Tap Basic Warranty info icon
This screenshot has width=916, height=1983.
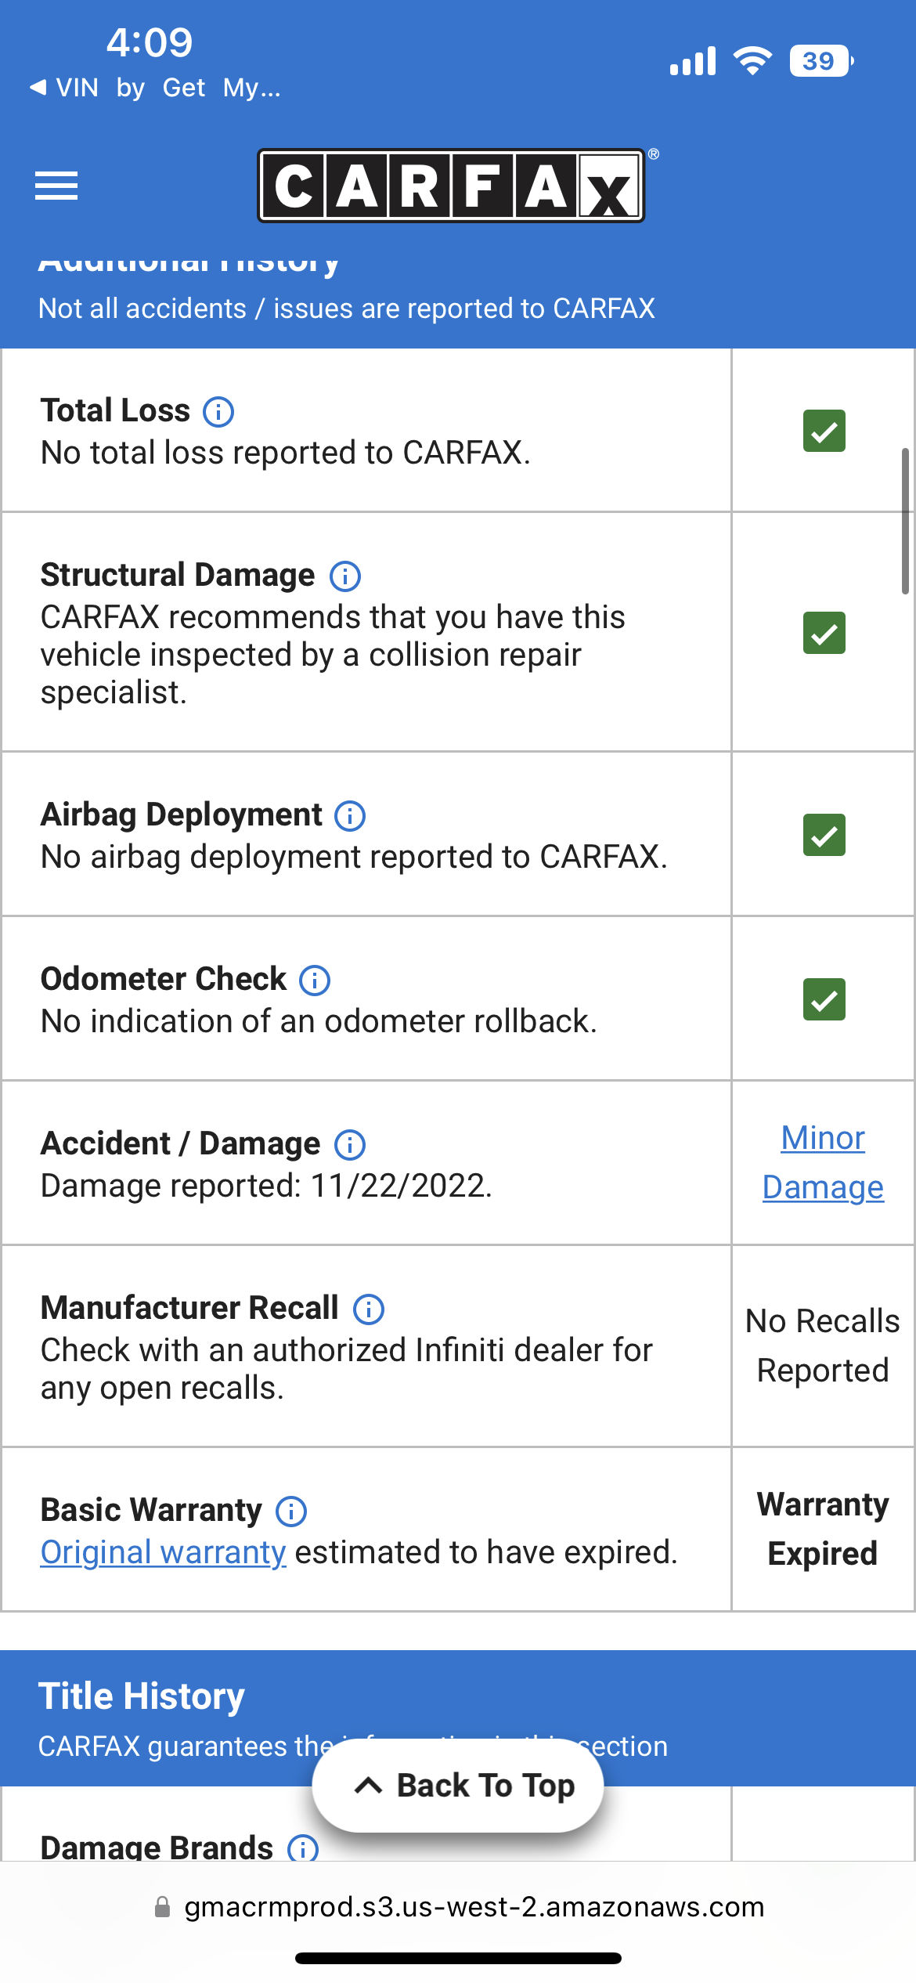point(291,1511)
